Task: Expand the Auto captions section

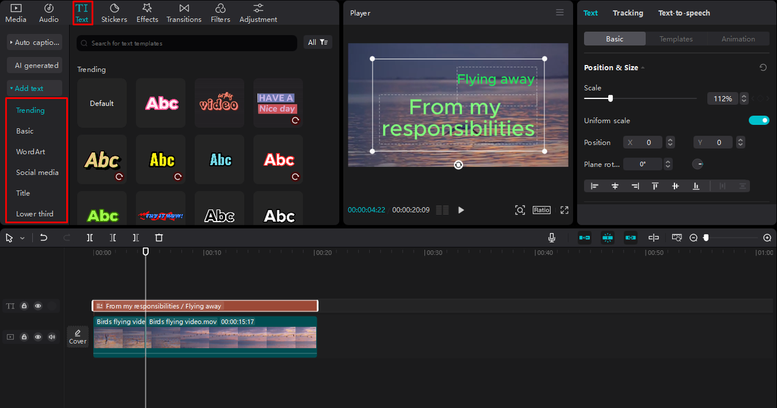Action: (35, 42)
